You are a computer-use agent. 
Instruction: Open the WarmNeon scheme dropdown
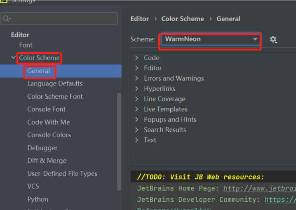tap(210, 39)
